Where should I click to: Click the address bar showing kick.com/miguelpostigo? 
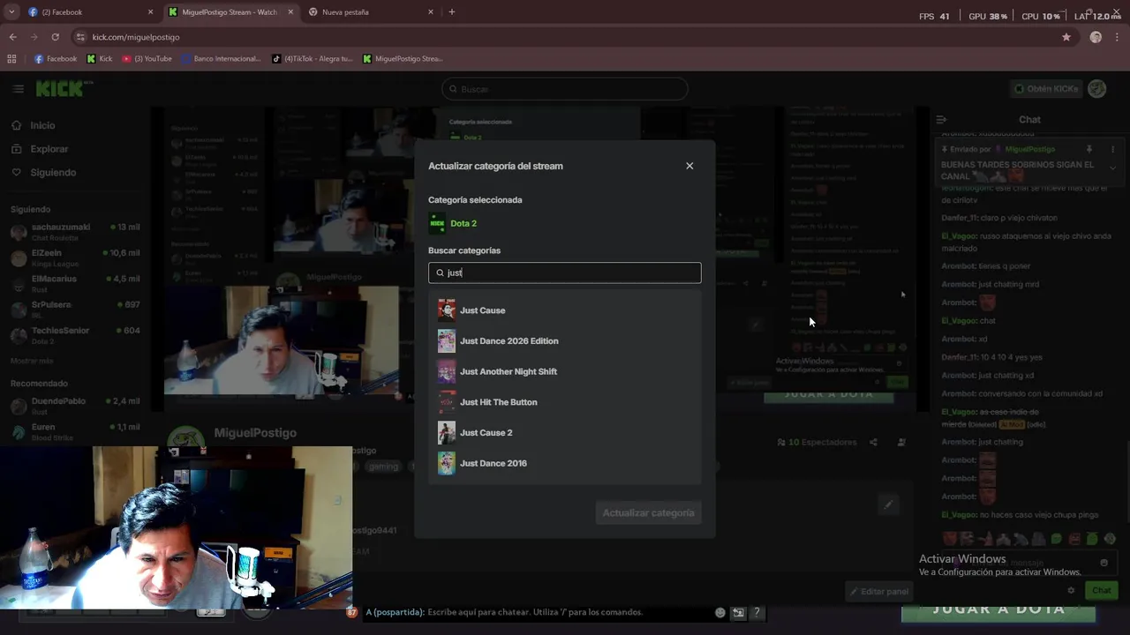565,37
